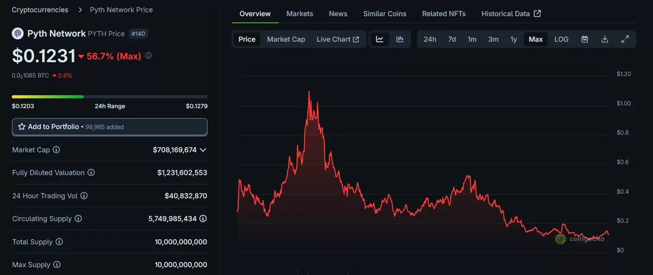The height and width of the screenshot is (275, 653).
Task: Click Max Supply info icon
Action: tap(57, 265)
